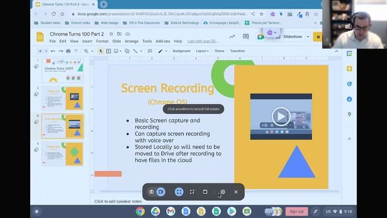Open the Insert menu
Viewport: 387px width, 218px height.
point(87,41)
